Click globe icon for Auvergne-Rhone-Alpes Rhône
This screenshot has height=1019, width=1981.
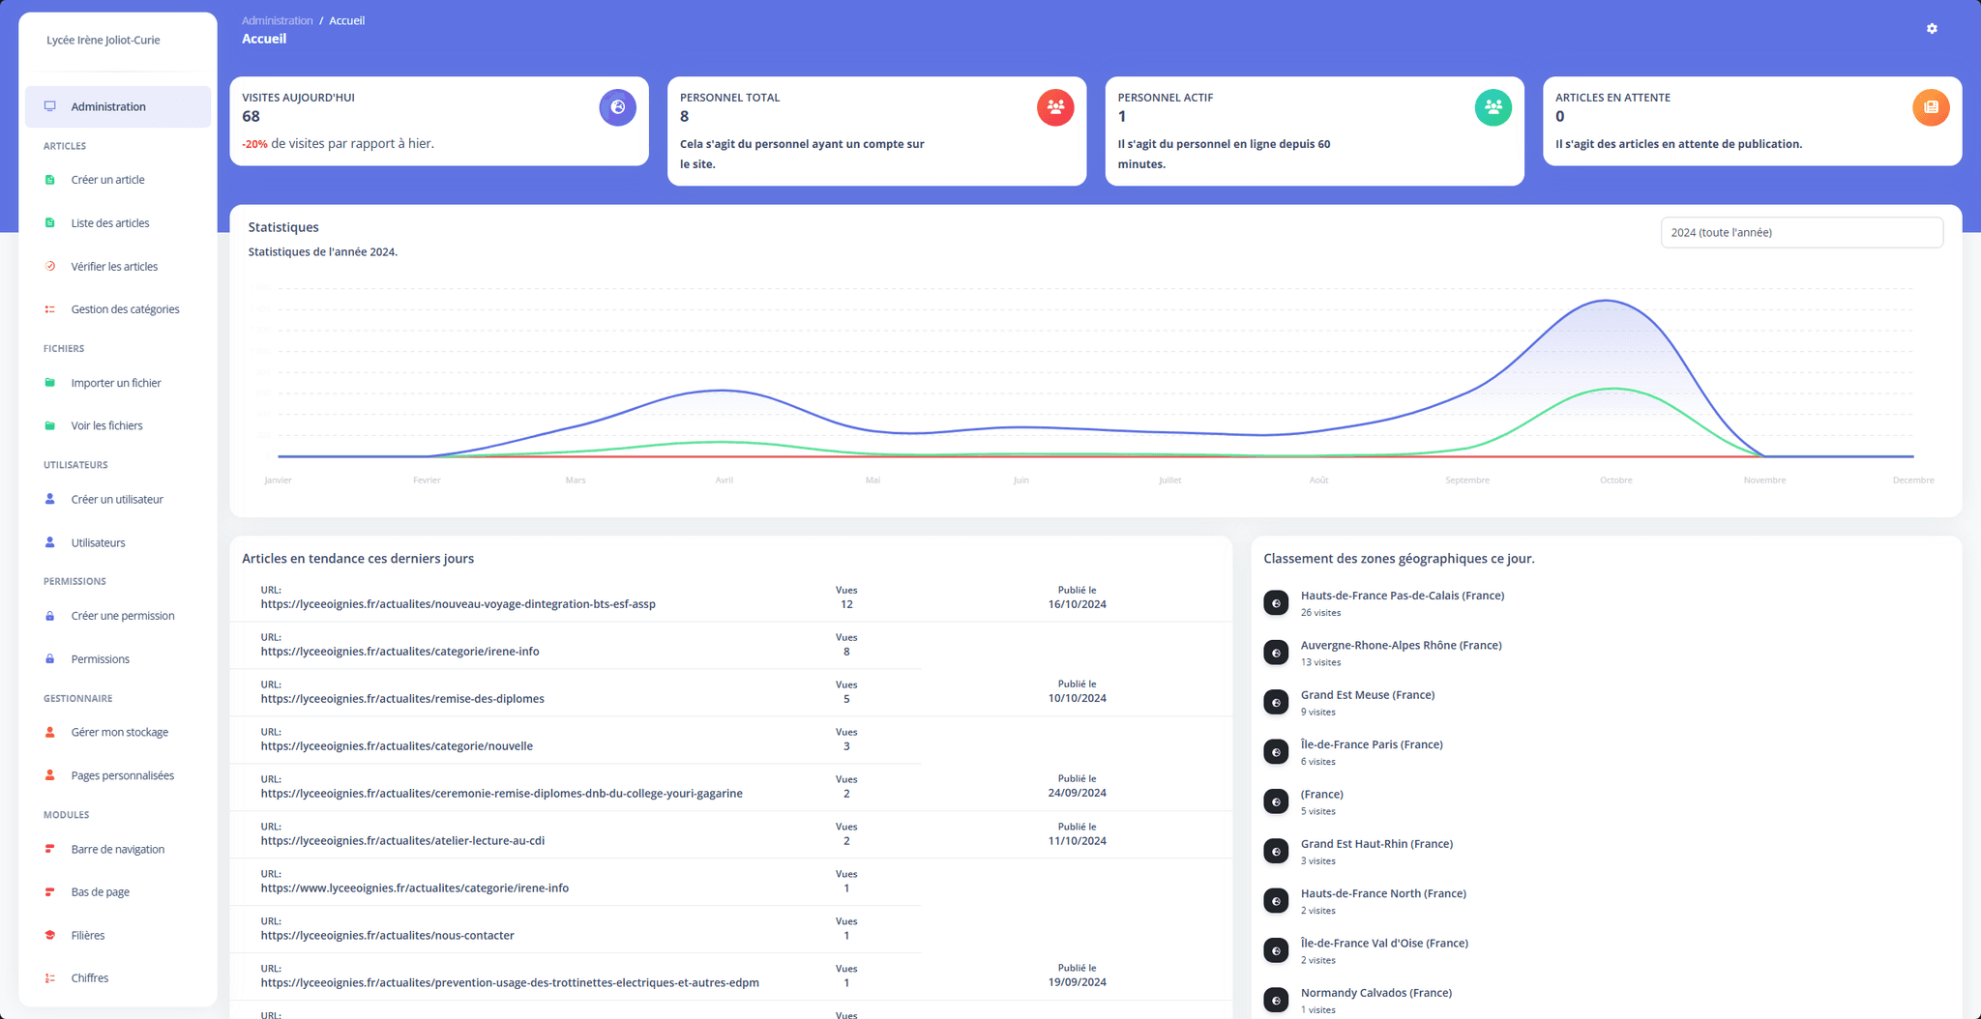pos(1276,653)
